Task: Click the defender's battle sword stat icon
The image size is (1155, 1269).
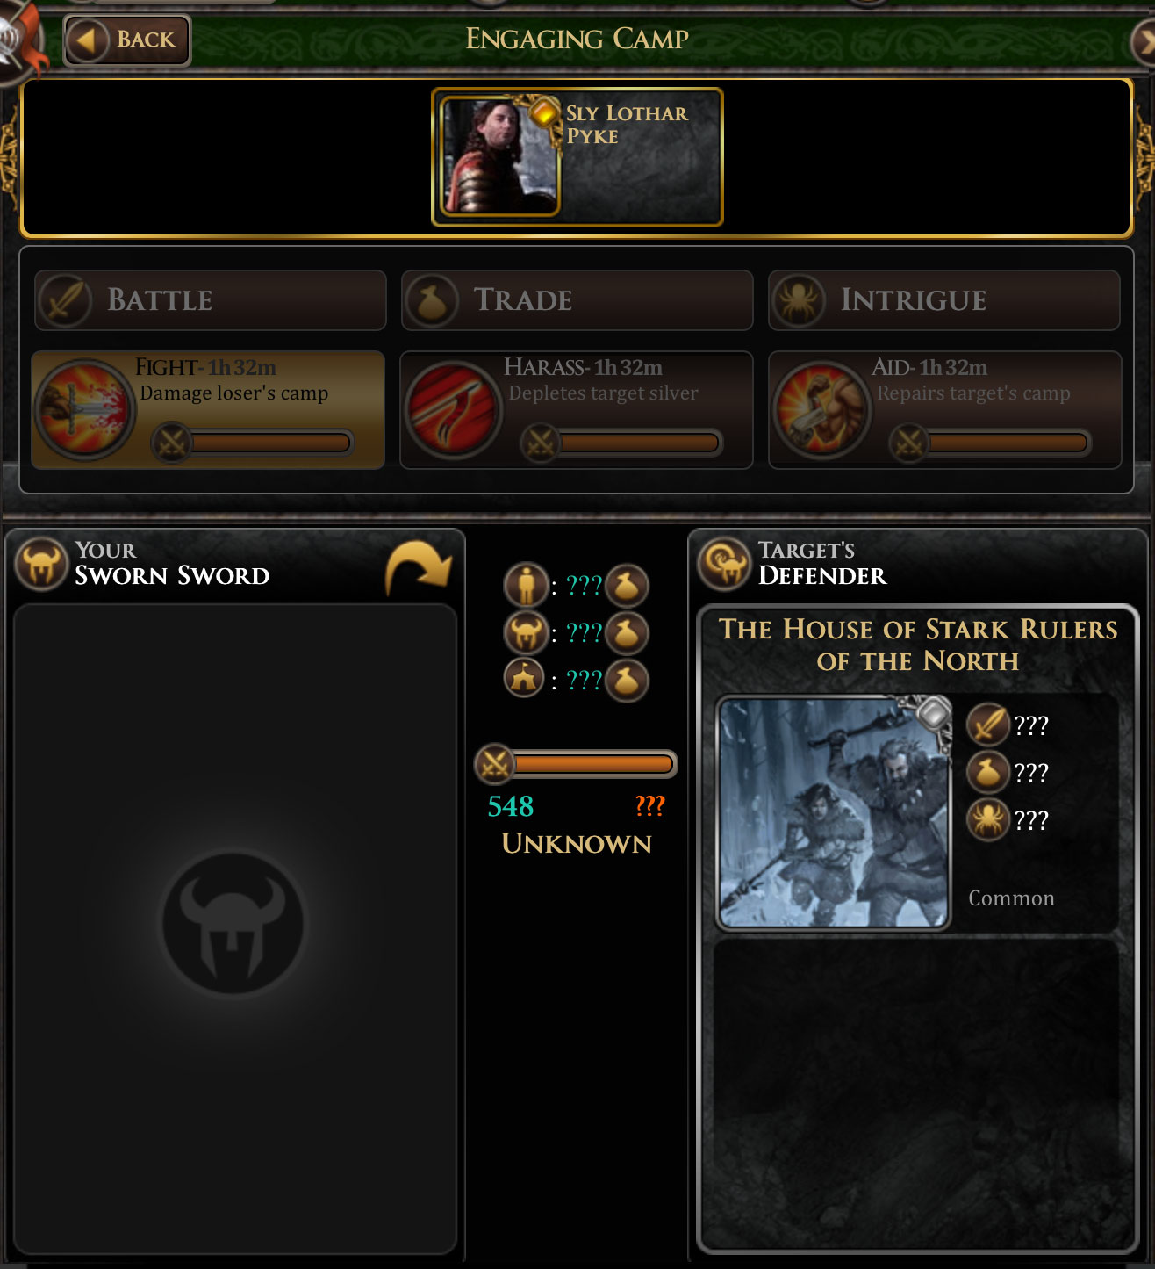Action: (987, 725)
